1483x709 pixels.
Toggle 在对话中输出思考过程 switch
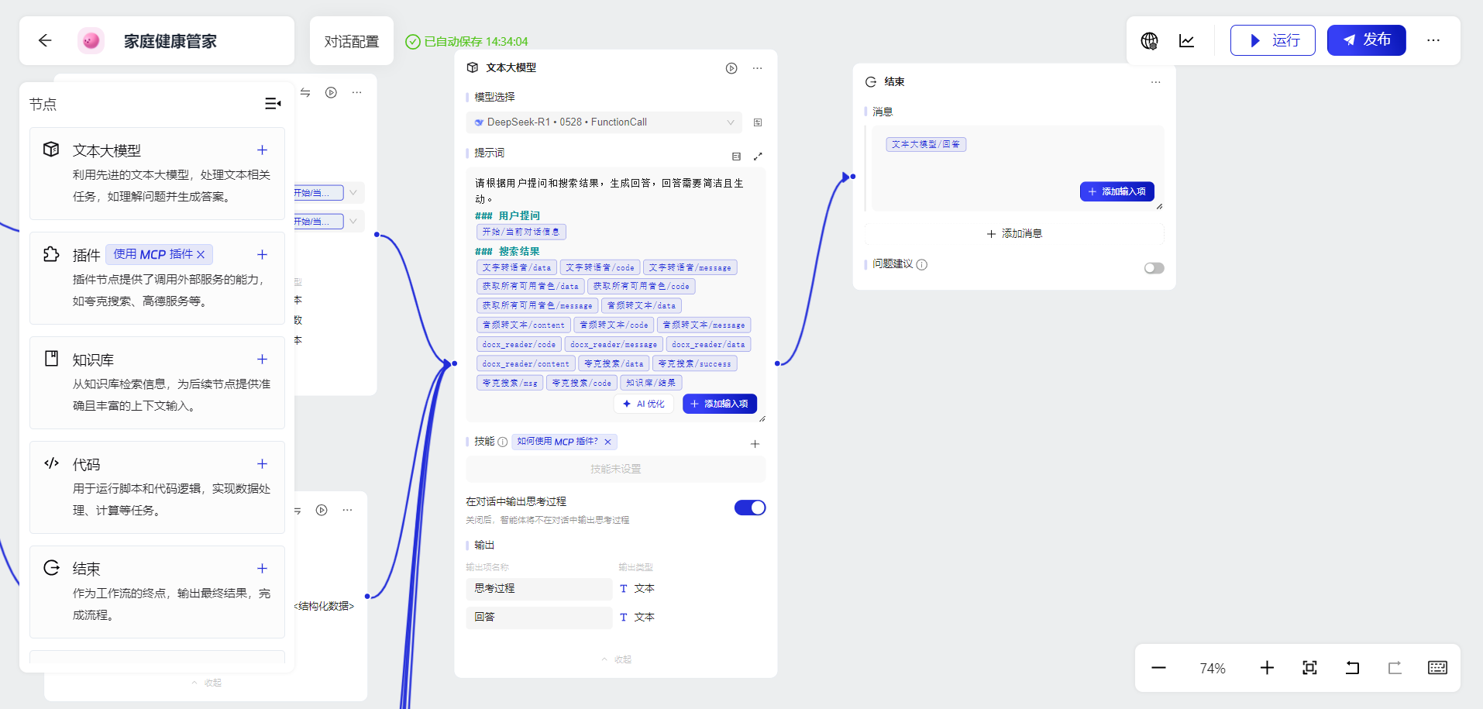pyautogui.click(x=750, y=508)
